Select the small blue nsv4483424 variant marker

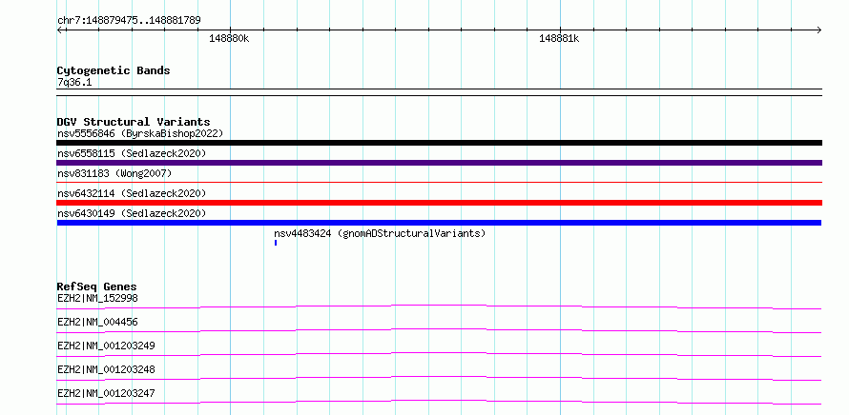(x=276, y=243)
